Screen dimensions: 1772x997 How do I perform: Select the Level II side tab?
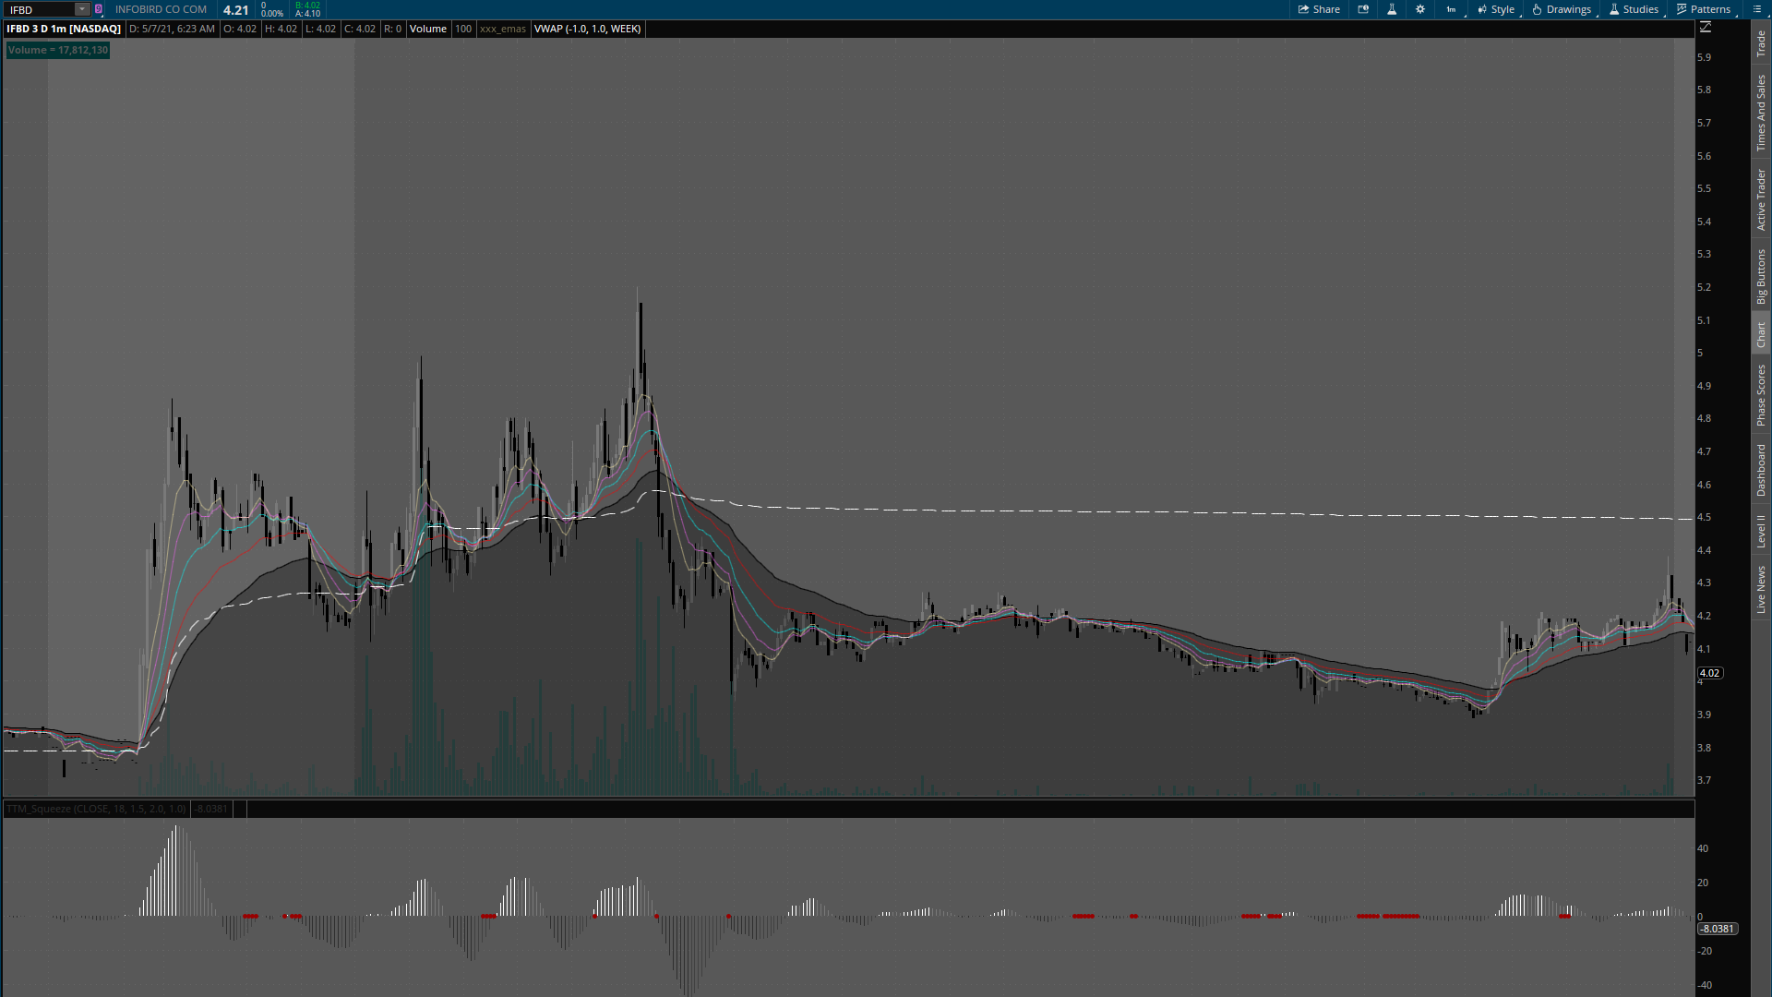(x=1761, y=532)
